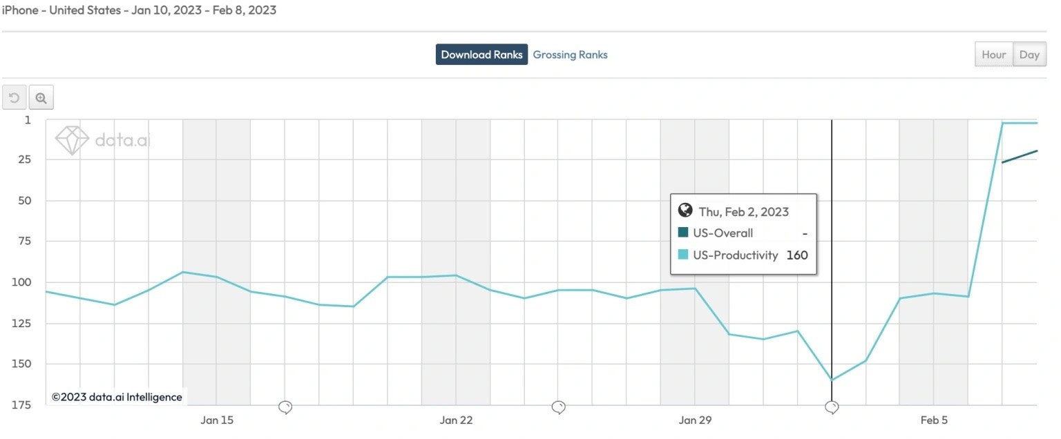Viewport: 1061px width, 439px height.
Task: Switch to Day granularity
Action: click(x=1029, y=55)
